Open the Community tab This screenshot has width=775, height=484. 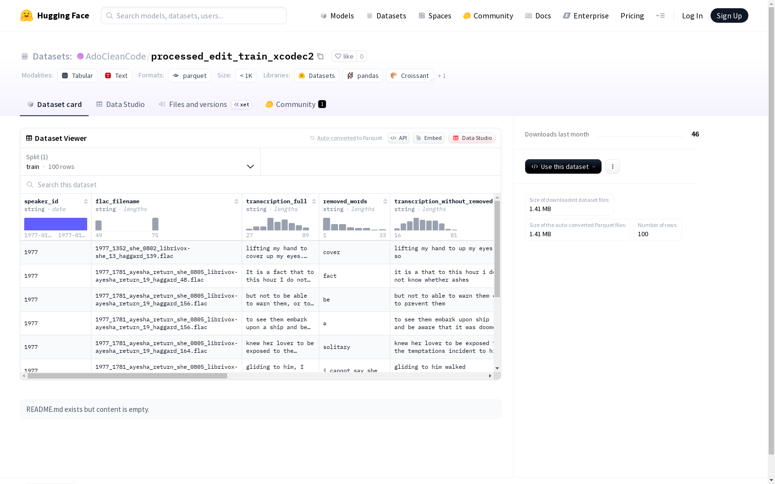click(x=295, y=105)
